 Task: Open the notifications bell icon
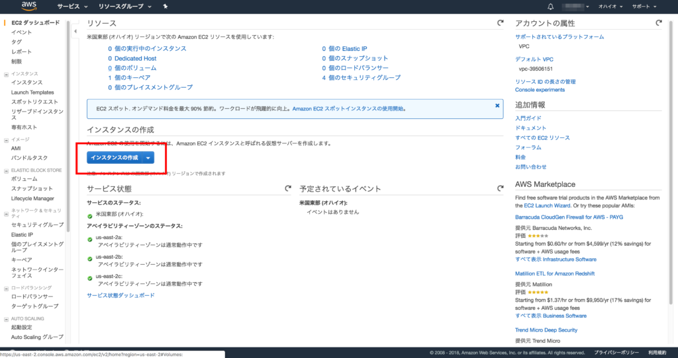550,7
